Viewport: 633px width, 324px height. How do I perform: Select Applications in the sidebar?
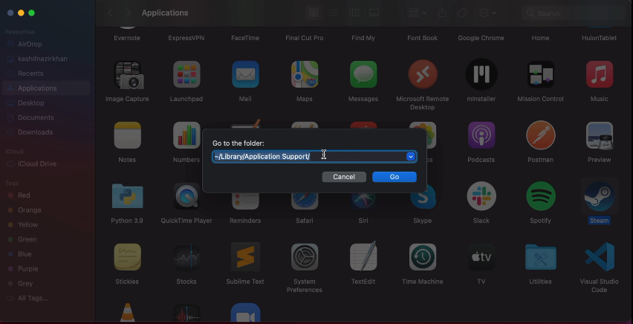[46, 88]
